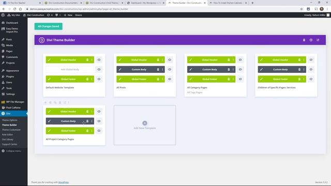Toggle Custom Body visibility in All Posts
The width and height of the screenshot is (331, 186).
pos(170,69)
